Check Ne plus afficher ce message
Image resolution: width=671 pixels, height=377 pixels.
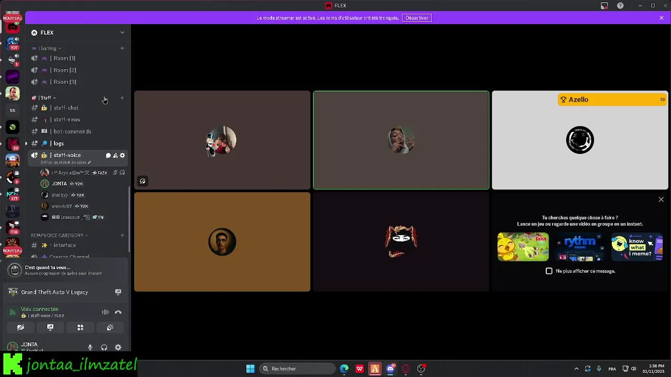point(549,271)
